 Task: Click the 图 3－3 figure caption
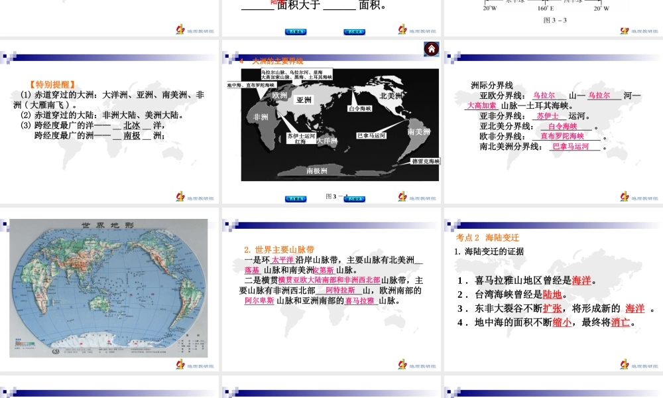pyautogui.click(x=555, y=21)
